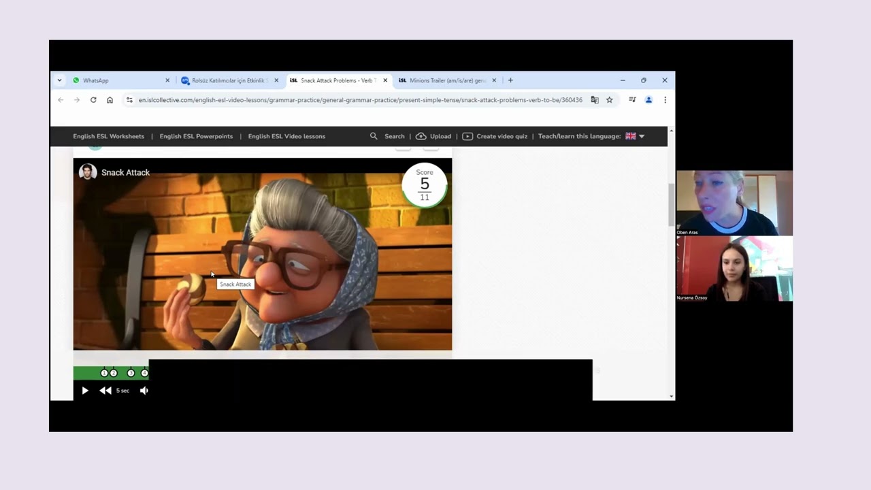The height and width of the screenshot is (490, 871).
Task: Jump to quiz marker 1 on timeline
Action: click(104, 373)
